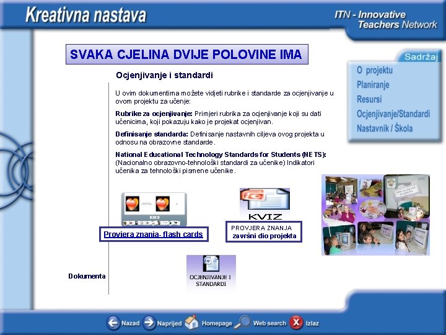
Task: Click the Homepage label
Action: click(x=217, y=323)
